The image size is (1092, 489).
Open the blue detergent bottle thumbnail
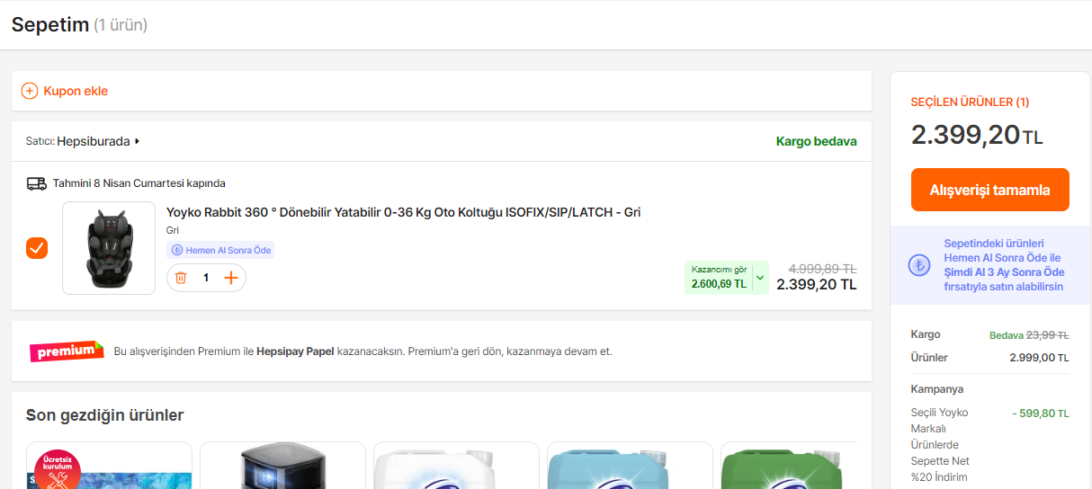pyautogui.click(x=630, y=466)
